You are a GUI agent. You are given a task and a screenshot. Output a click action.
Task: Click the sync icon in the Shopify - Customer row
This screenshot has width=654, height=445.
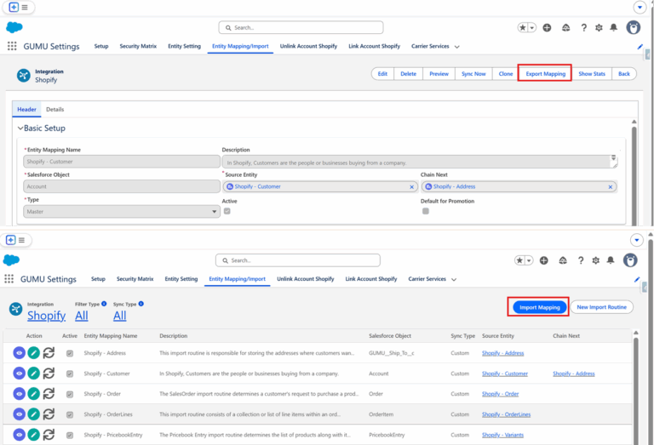click(49, 373)
